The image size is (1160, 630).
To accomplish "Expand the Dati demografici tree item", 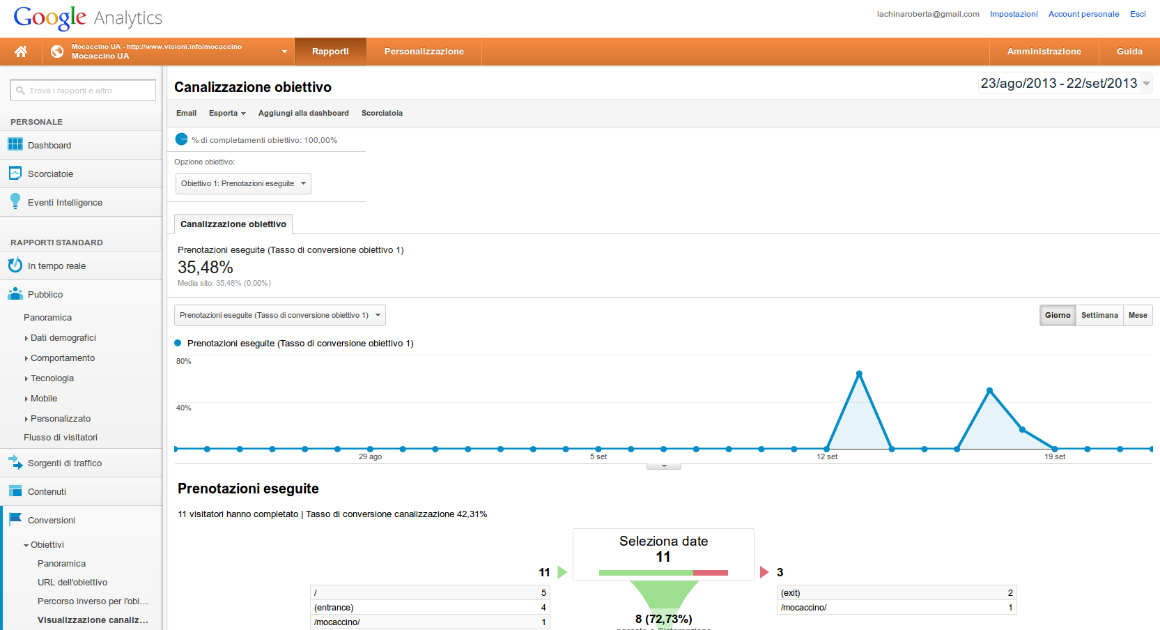I will pyautogui.click(x=63, y=338).
